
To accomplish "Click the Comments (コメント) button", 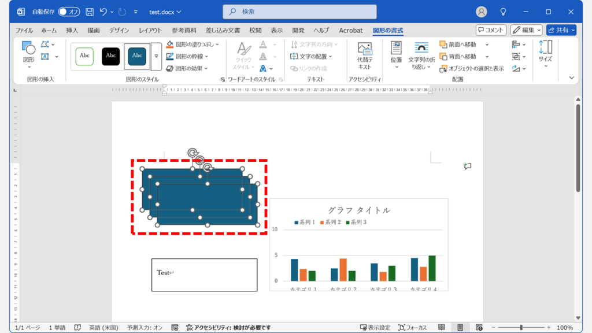I will coord(491,30).
